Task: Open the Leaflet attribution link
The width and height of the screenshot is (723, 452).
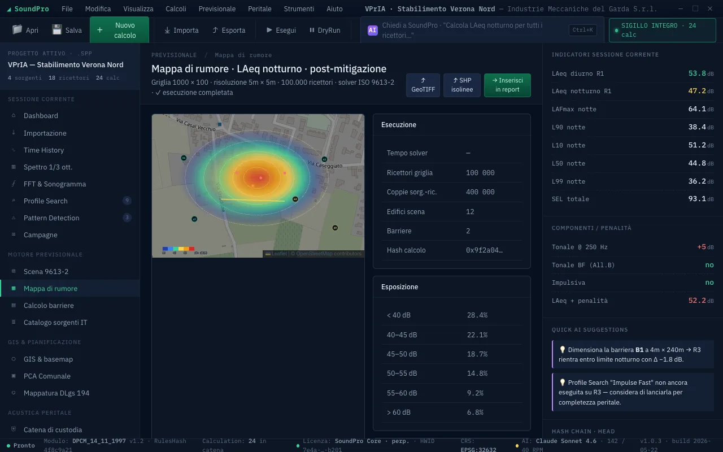Action: (279, 254)
